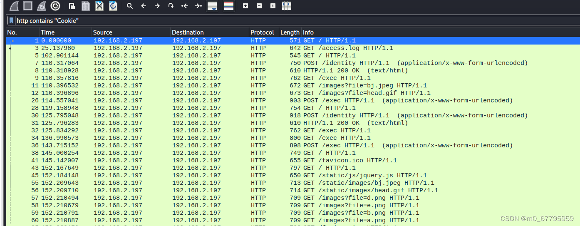
Task: Open Capture Options gear icon
Action: [55, 6]
